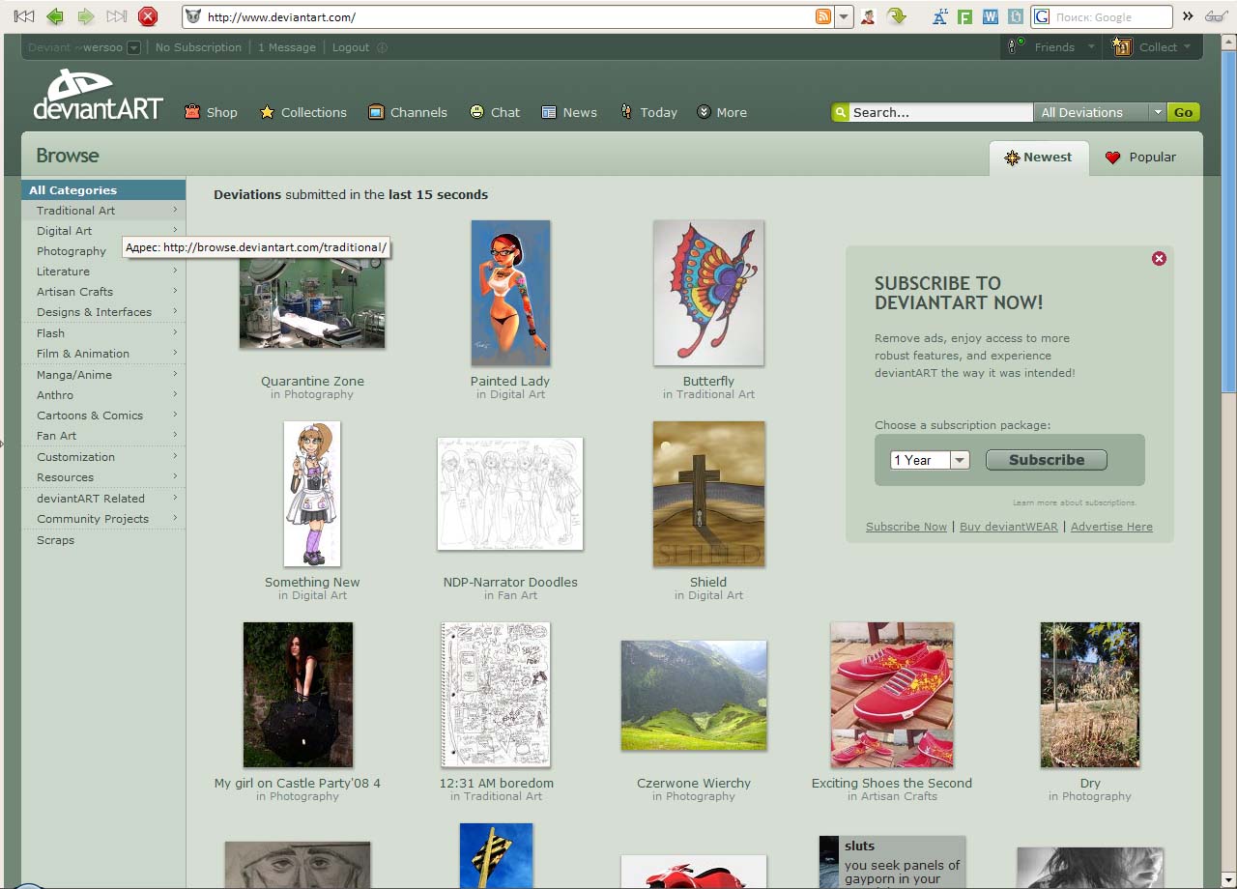Click the deviantART Search input field
Viewport: 1237px width, 889px height.
click(939, 112)
